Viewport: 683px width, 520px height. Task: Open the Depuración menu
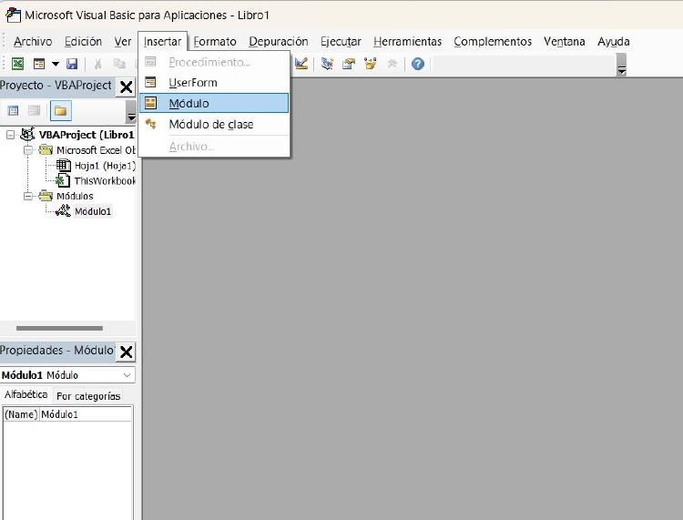click(x=279, y=41)
